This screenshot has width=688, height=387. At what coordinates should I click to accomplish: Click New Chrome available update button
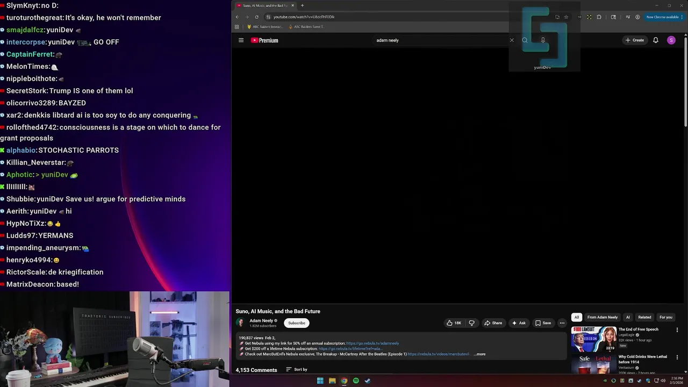point(664,17)
